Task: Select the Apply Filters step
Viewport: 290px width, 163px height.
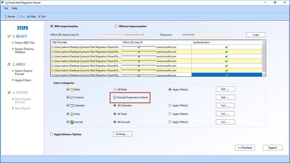Action: coord(23,80)
